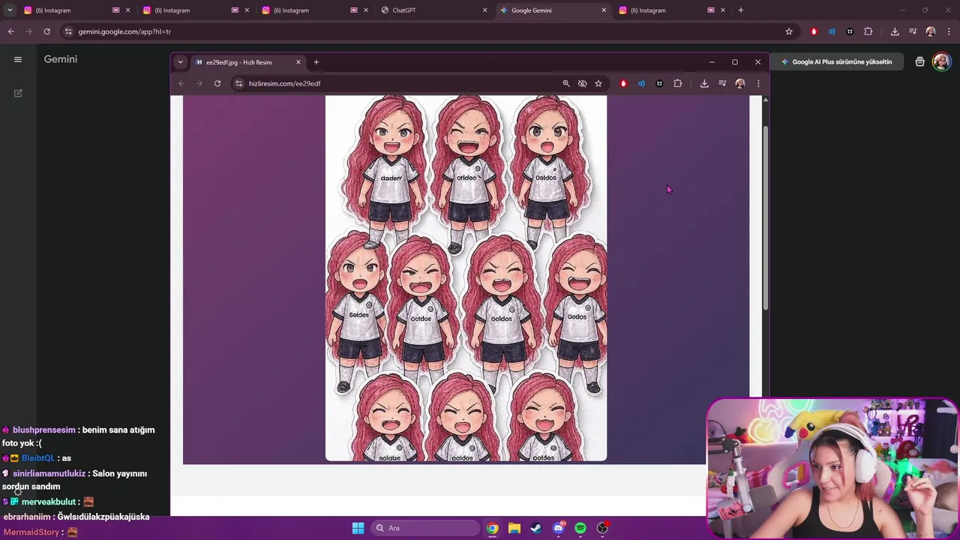Click the taskbar Ara search box
The height and width of the screenshot is (540, 960).
pyautogui.click(x=426, y=528)
